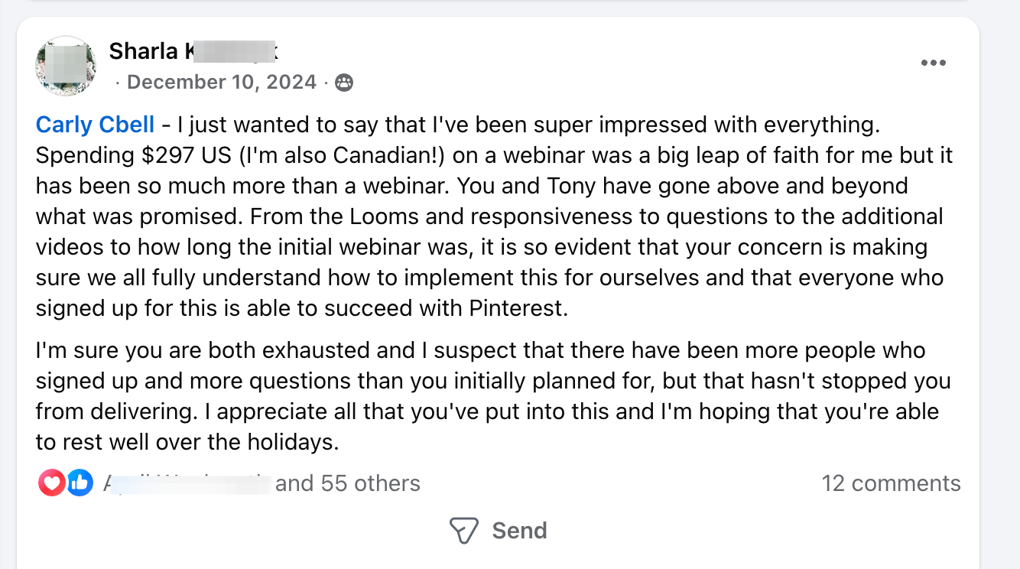The height and width of the screenshot is (569, 1020).
Task: Open the December 10, 2024 timestamp
Action: (x=222, y=83)
